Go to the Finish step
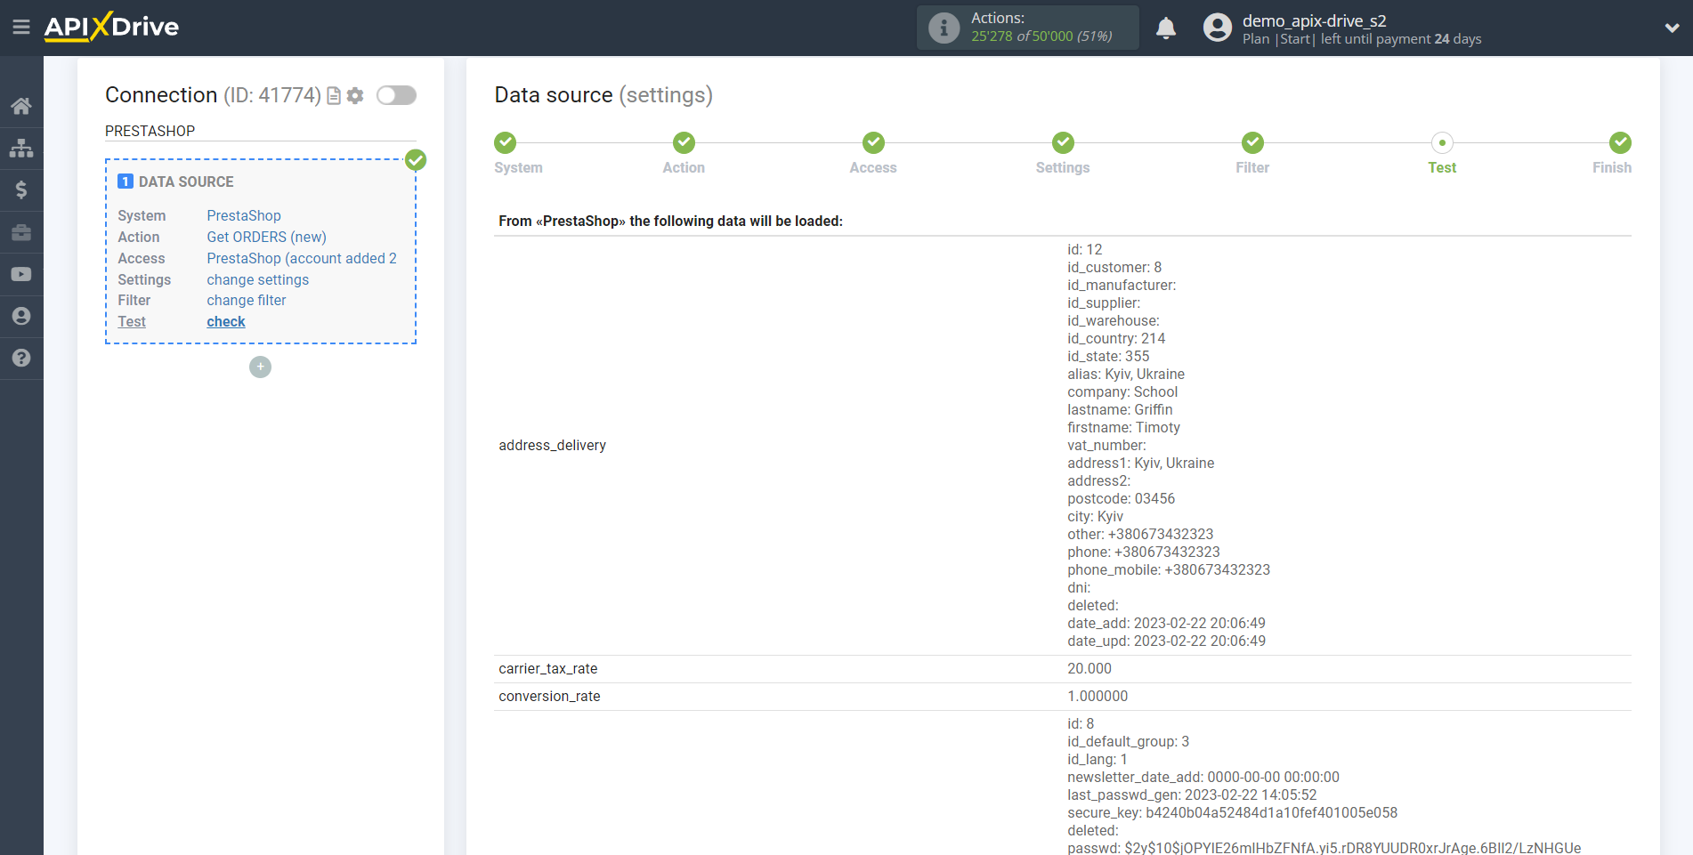1693x855 pixels. (x=1612, y=153)
